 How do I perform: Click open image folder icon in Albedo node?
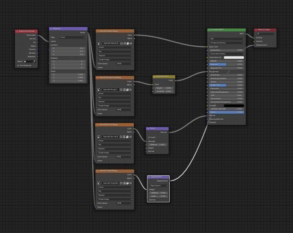click(x=128, y=43)
